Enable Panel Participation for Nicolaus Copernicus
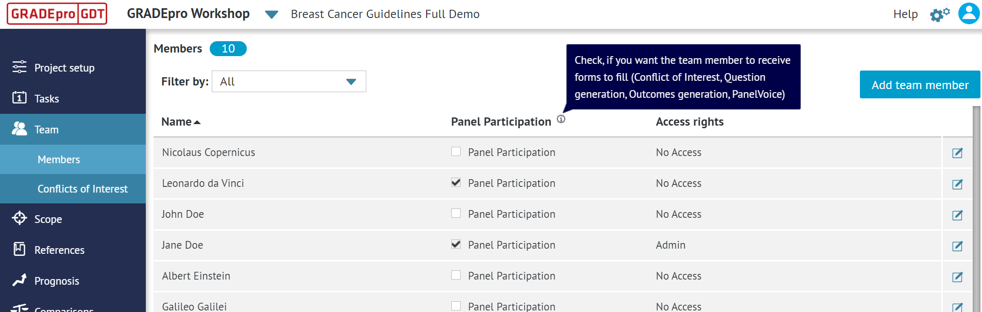The image size is (982, 312). pyautogui.click(x=456, y=151)
